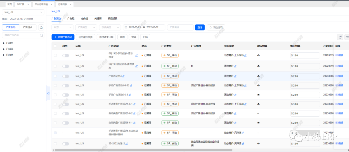
Task: Open the 状态 filter dropdown
Action: tap(62, 28)
